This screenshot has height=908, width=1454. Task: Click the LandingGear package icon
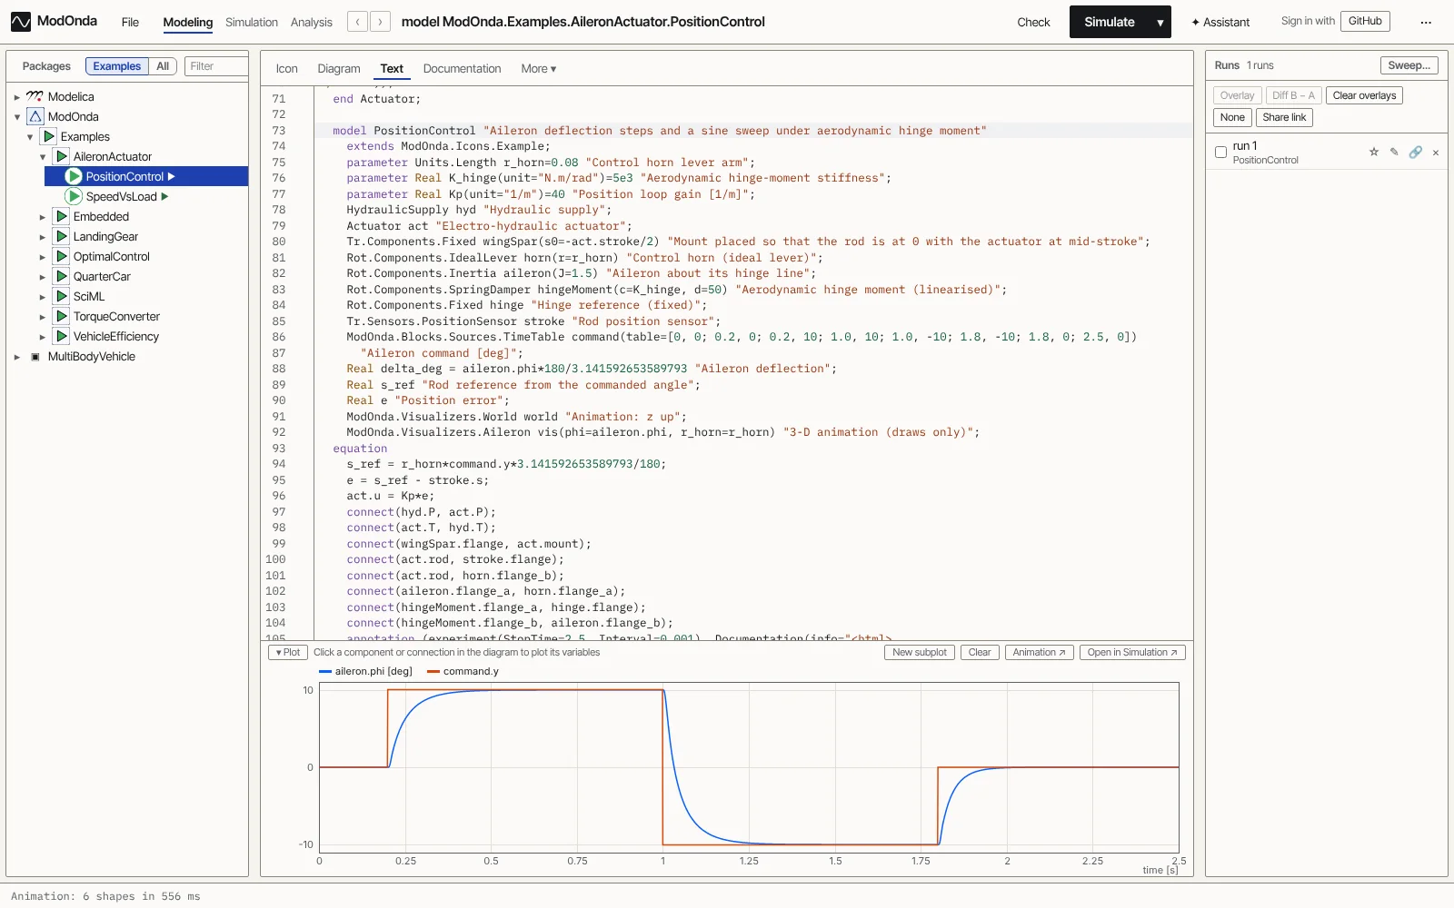coord(61,236)
